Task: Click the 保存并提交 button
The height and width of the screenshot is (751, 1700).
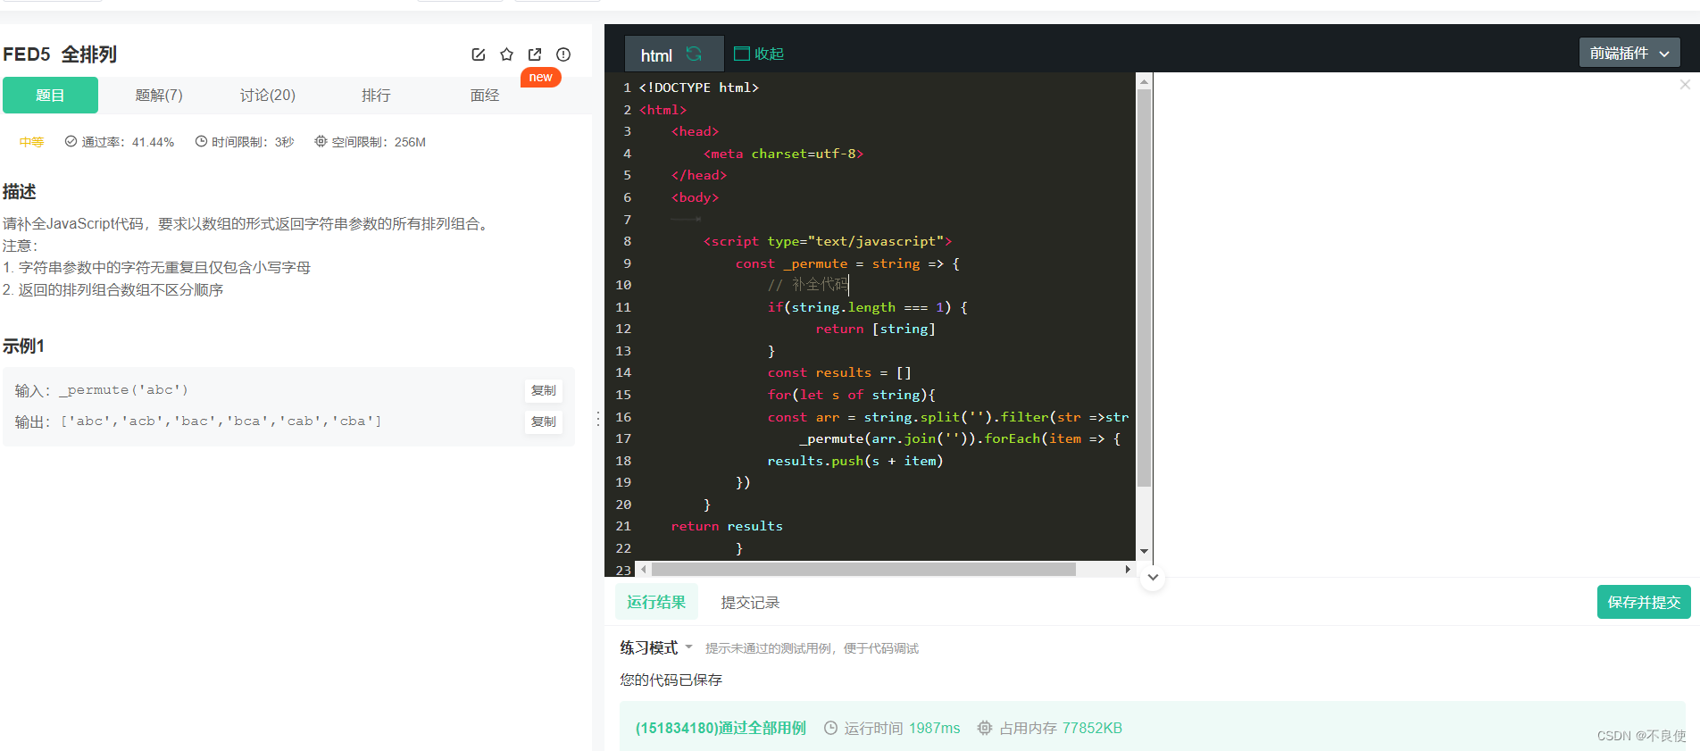Action: click(1644, 603)
